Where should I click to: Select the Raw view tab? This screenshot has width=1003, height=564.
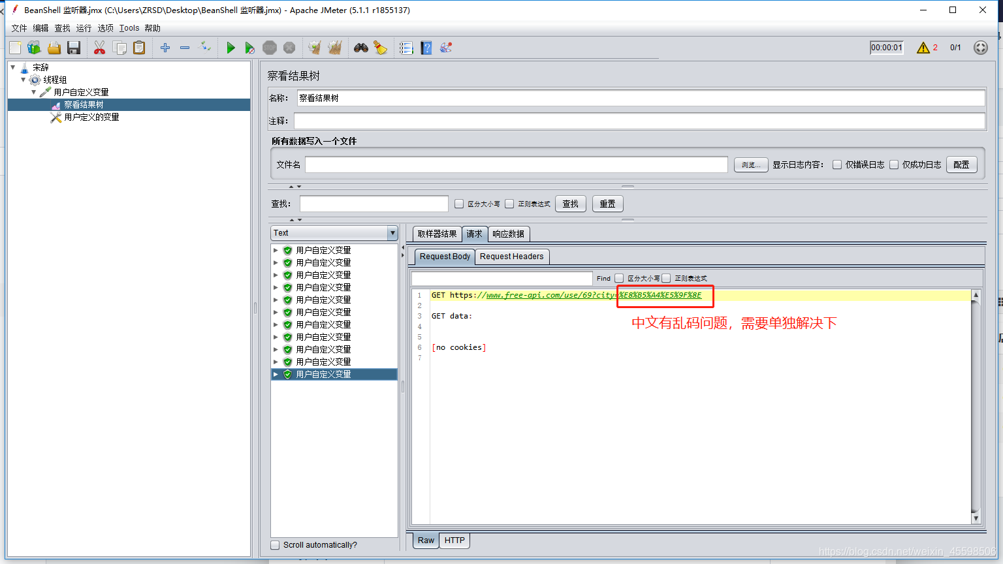[426, 540]
